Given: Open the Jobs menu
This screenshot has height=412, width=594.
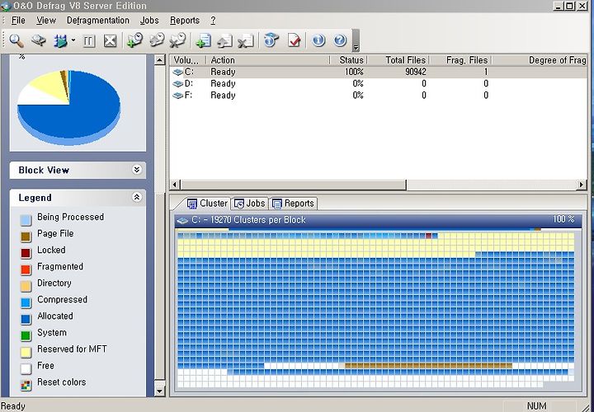Looking at the screenshot, I should click(x=149, y=21).
